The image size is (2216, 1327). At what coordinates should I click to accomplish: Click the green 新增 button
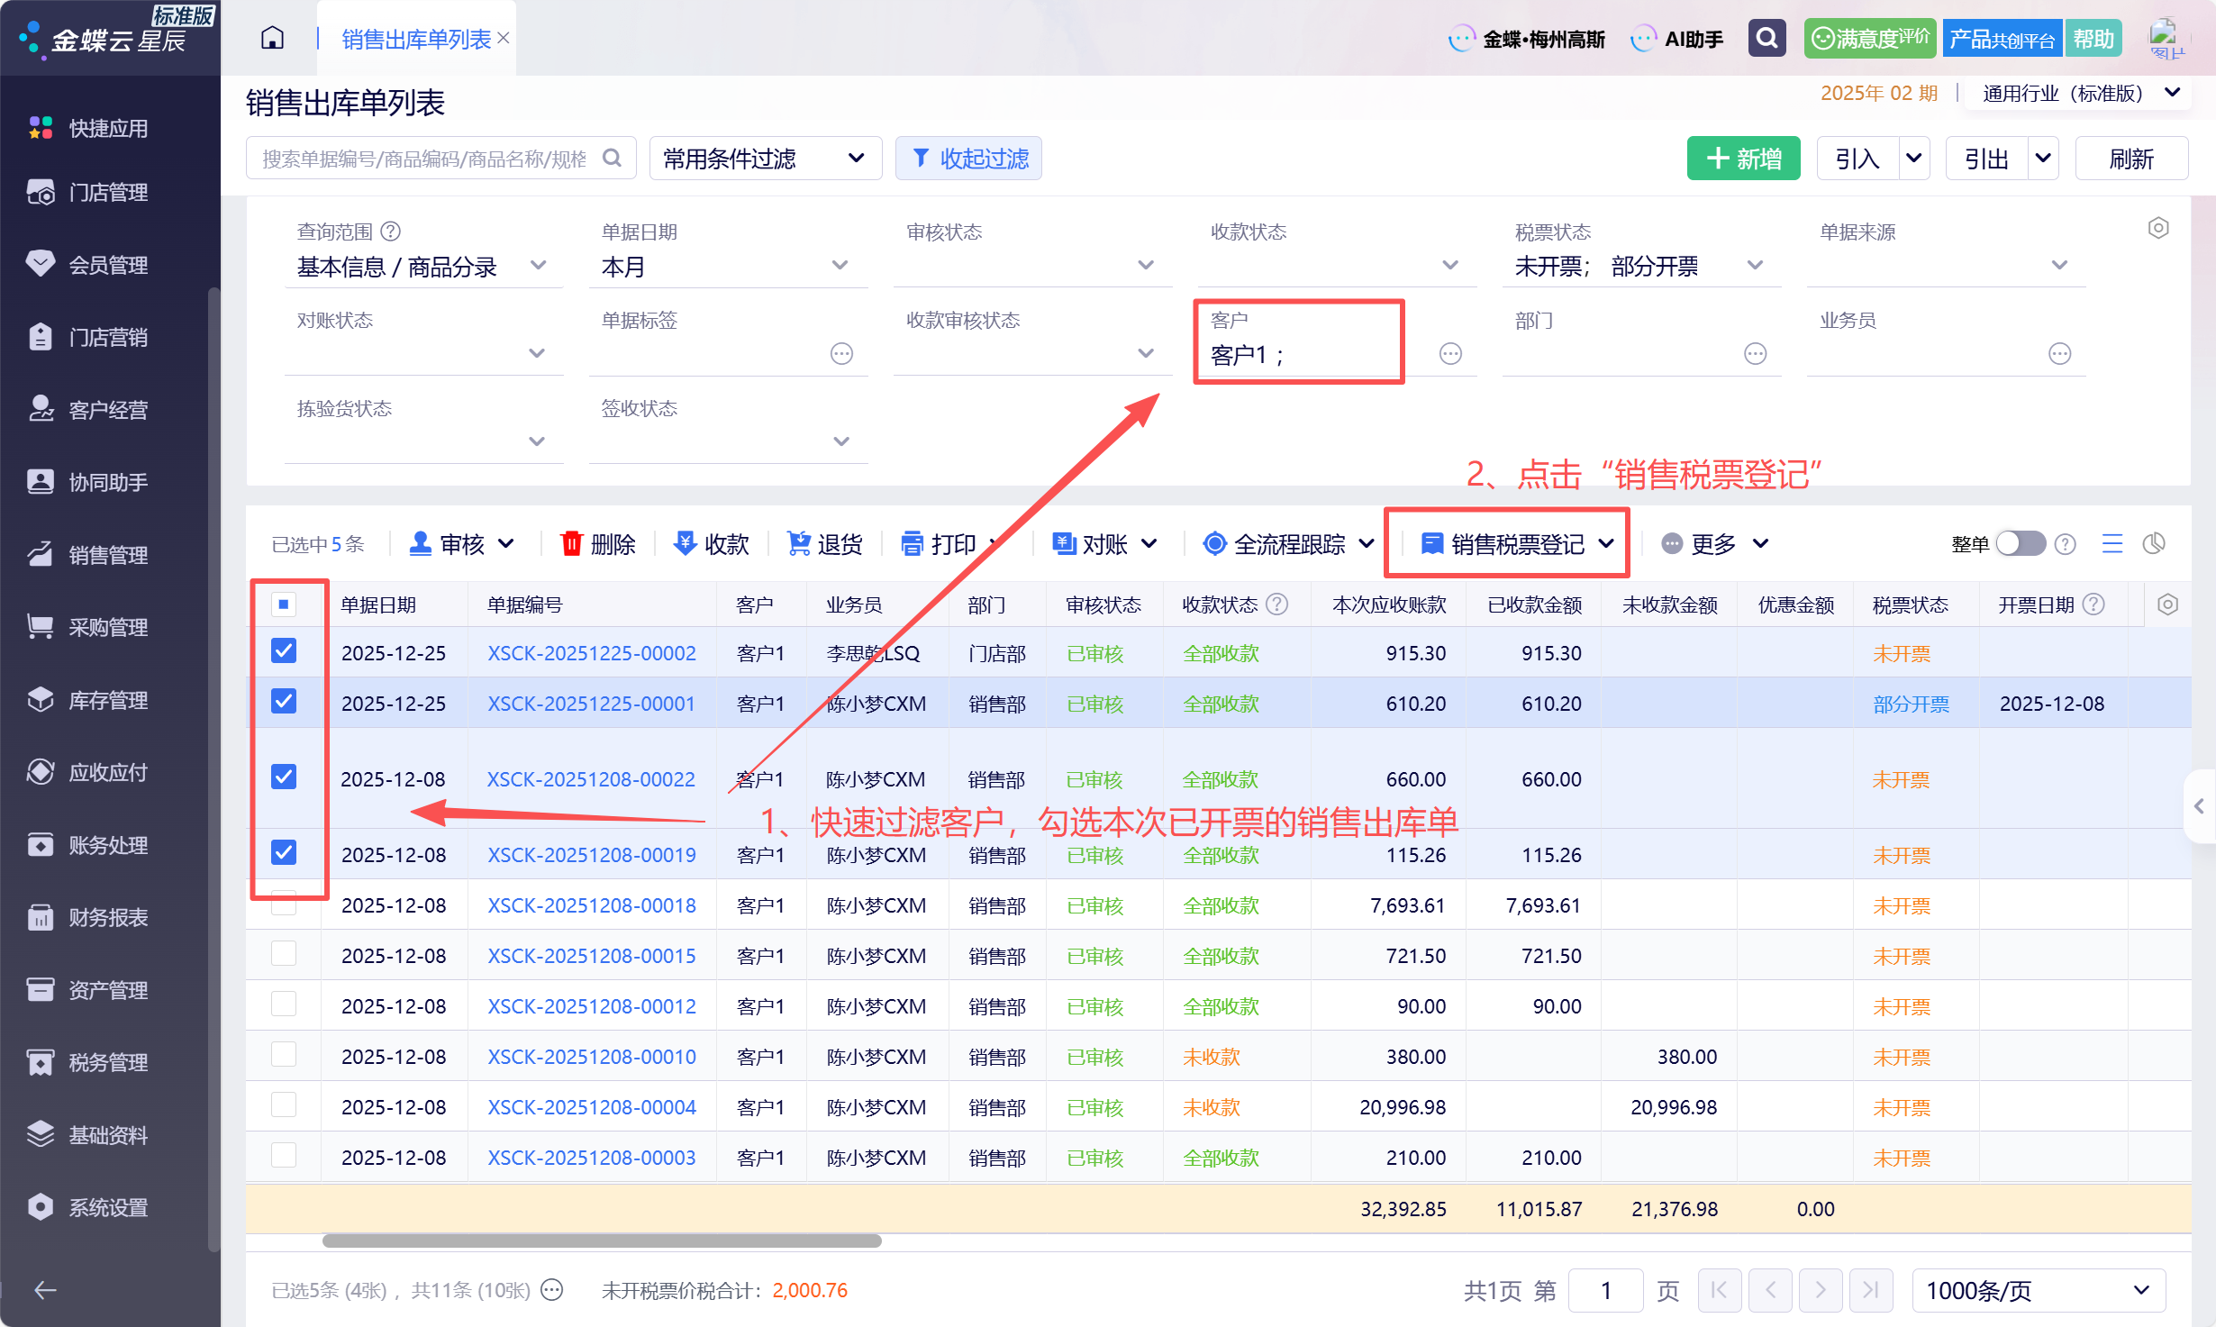[1743, 159]
